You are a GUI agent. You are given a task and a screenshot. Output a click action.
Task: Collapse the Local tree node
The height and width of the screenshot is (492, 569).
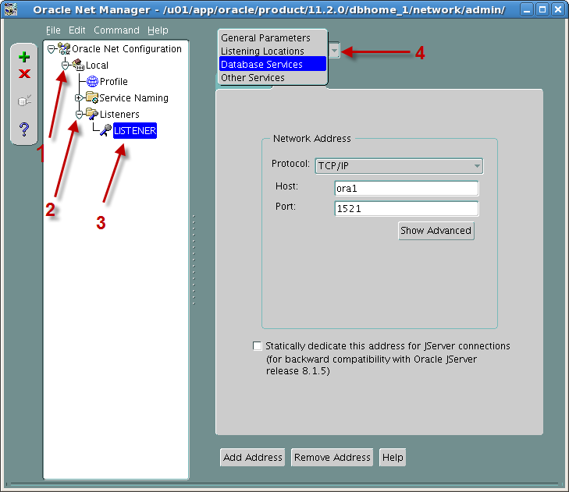65,65
